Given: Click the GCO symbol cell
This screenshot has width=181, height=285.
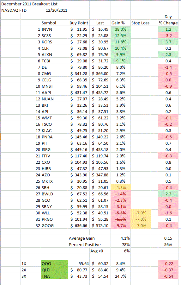Looking at the screenshot, I should [54, 200].
